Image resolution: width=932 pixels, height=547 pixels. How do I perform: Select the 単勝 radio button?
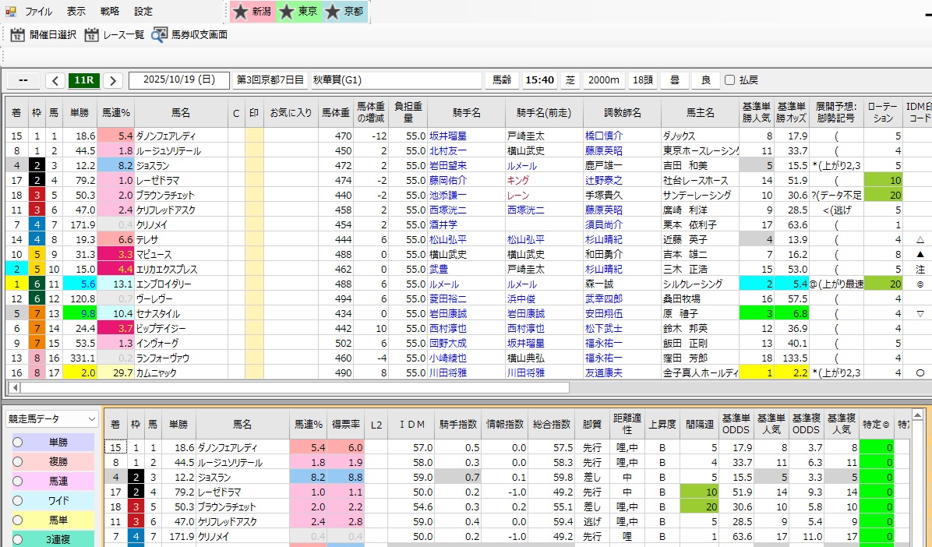(18, 443)
